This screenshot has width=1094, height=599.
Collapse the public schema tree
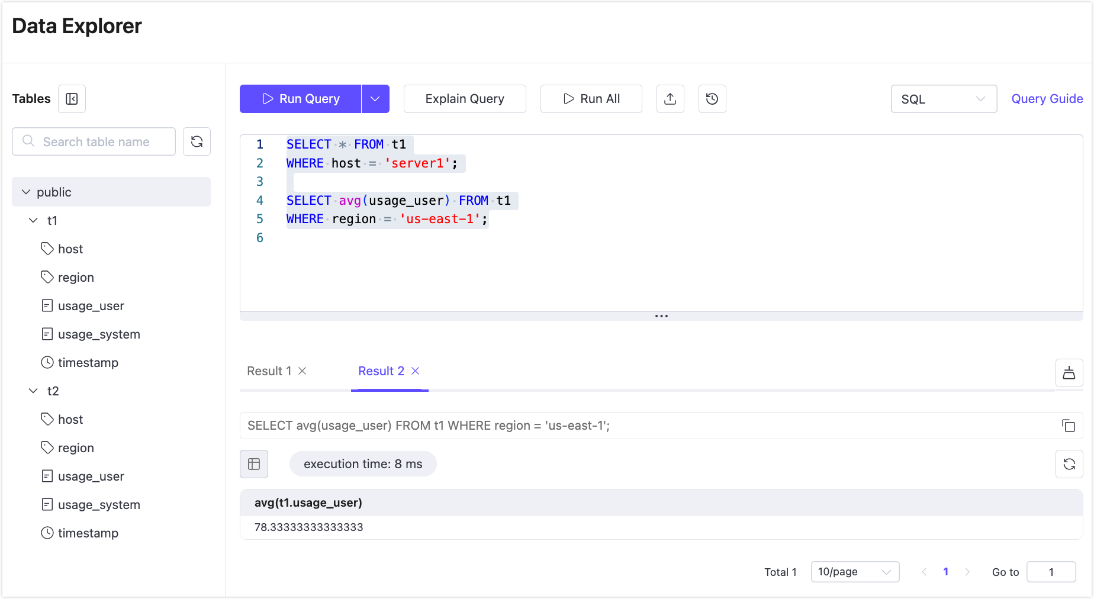click(26, 192)
